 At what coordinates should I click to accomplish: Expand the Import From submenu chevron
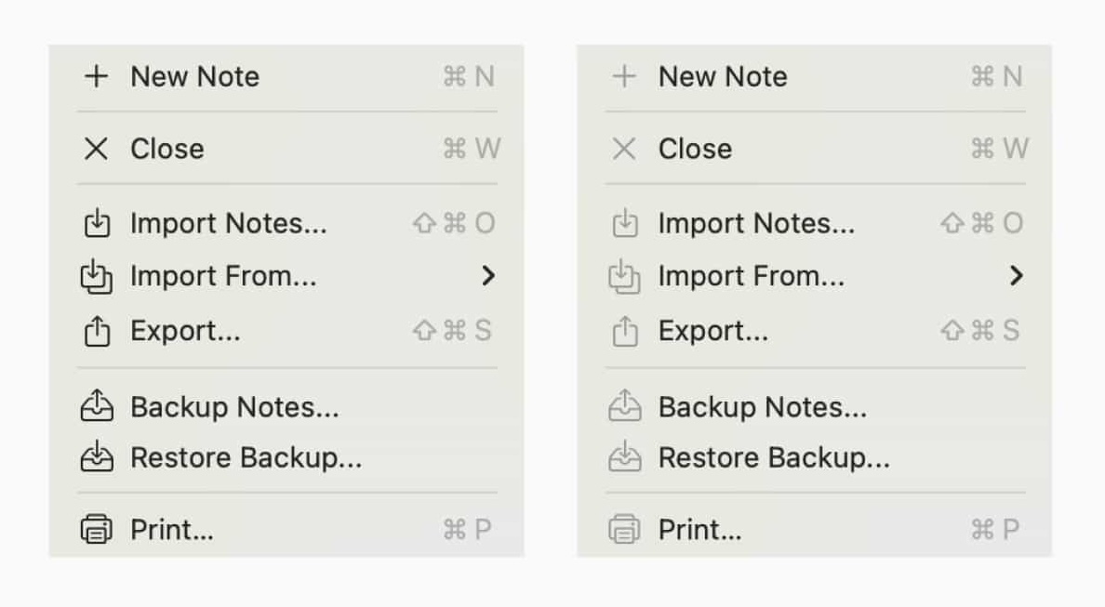(490, 275)
